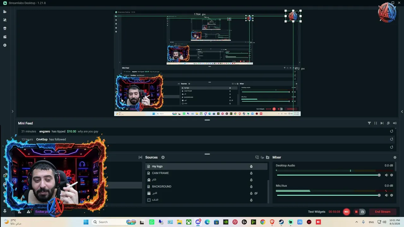Open the Editor tab in the sidebar
Image resolution: width=404 pixels, height=227 pixels.
tap(5, 12)
